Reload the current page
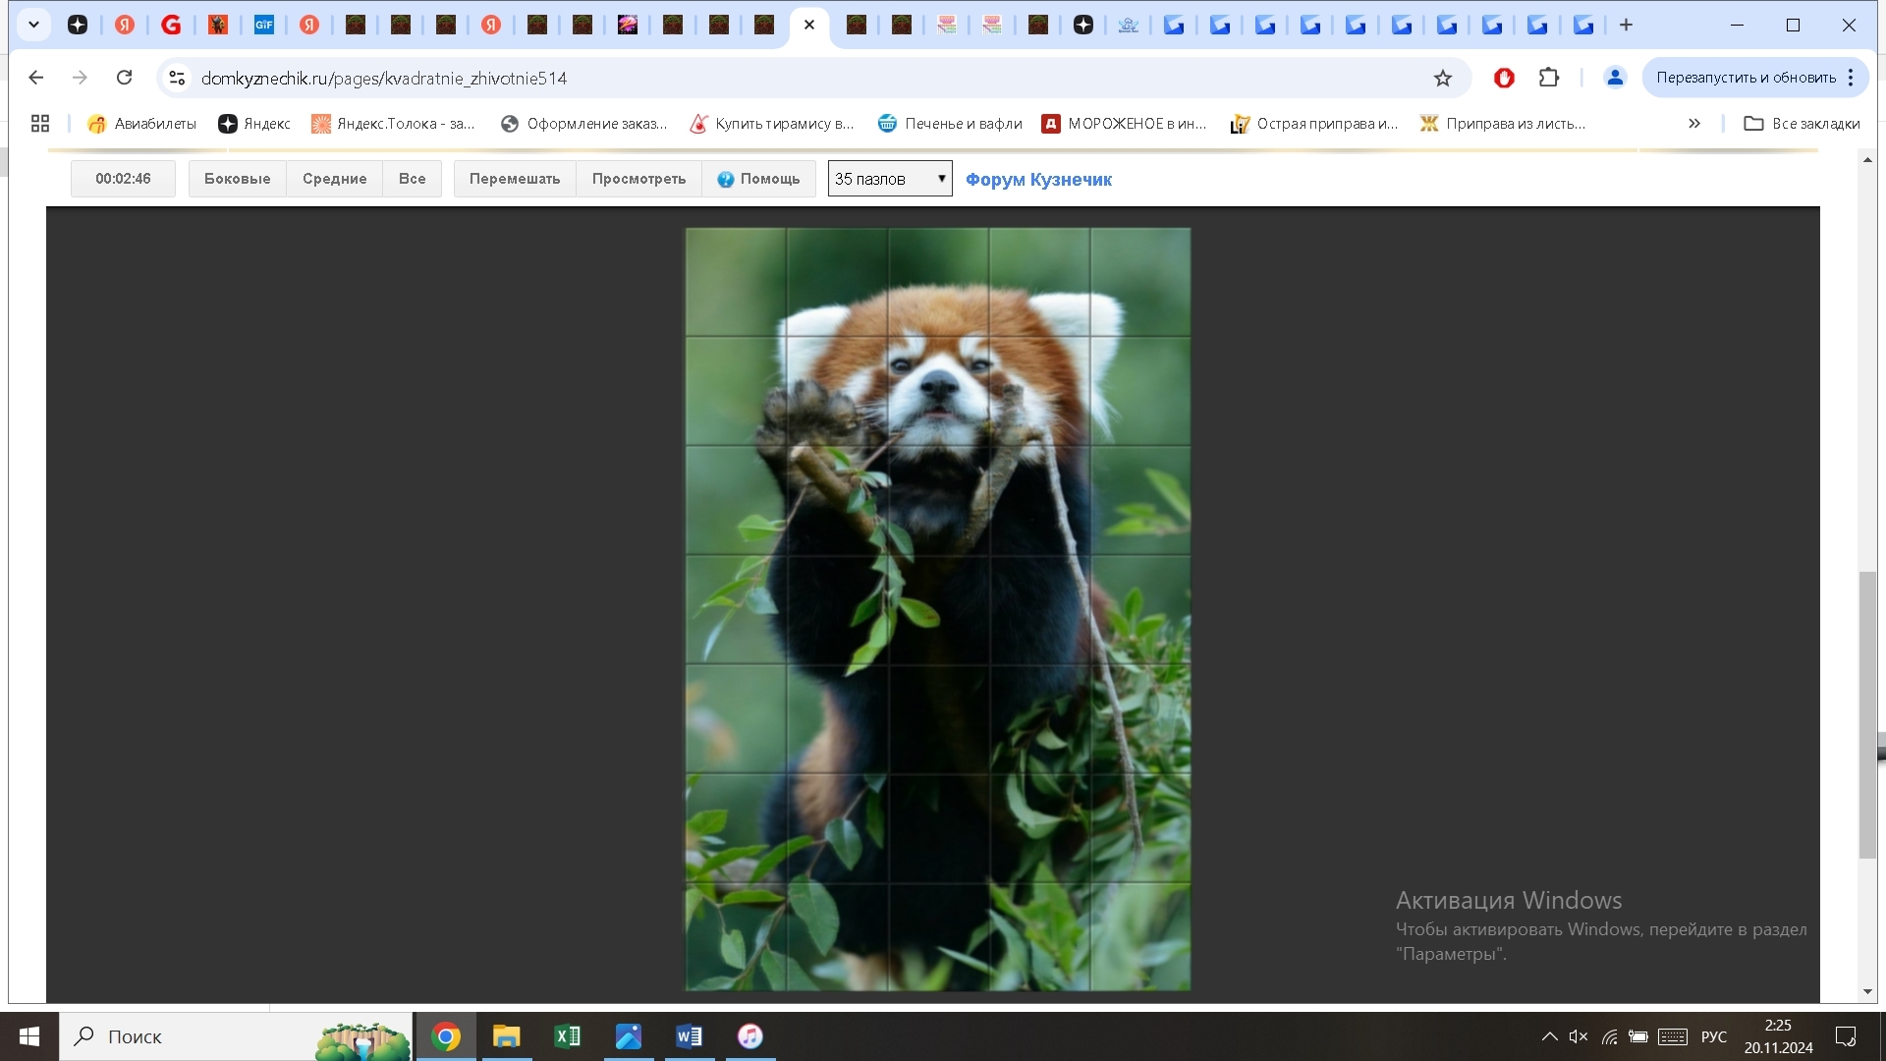This screenshot has height=1061, width=1886. 124,78
